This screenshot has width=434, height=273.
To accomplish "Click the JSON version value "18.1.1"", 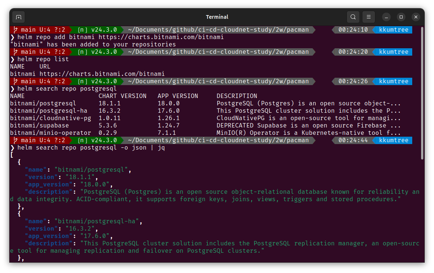I will click(80, 177).
